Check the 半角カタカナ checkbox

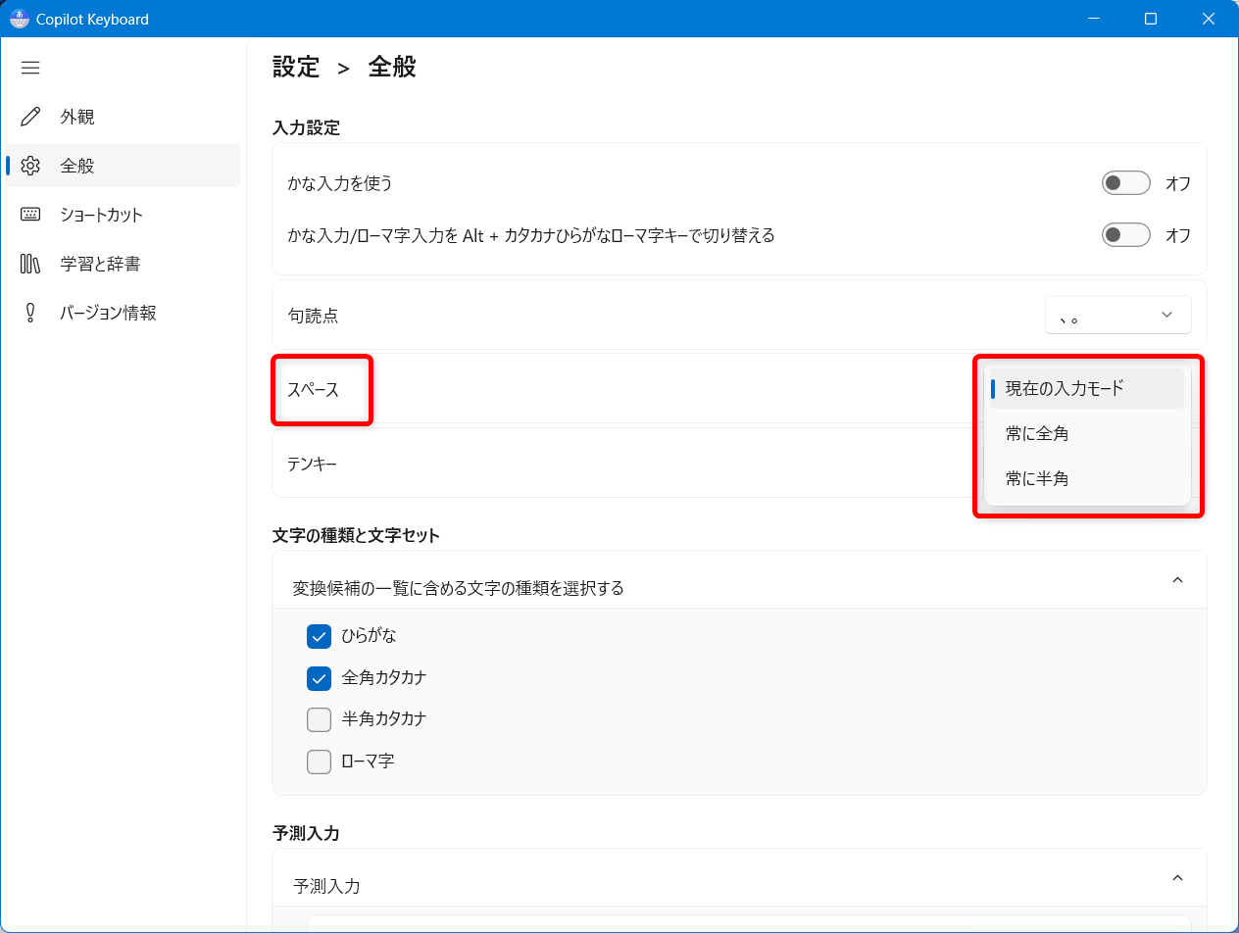tap(319, 719)
